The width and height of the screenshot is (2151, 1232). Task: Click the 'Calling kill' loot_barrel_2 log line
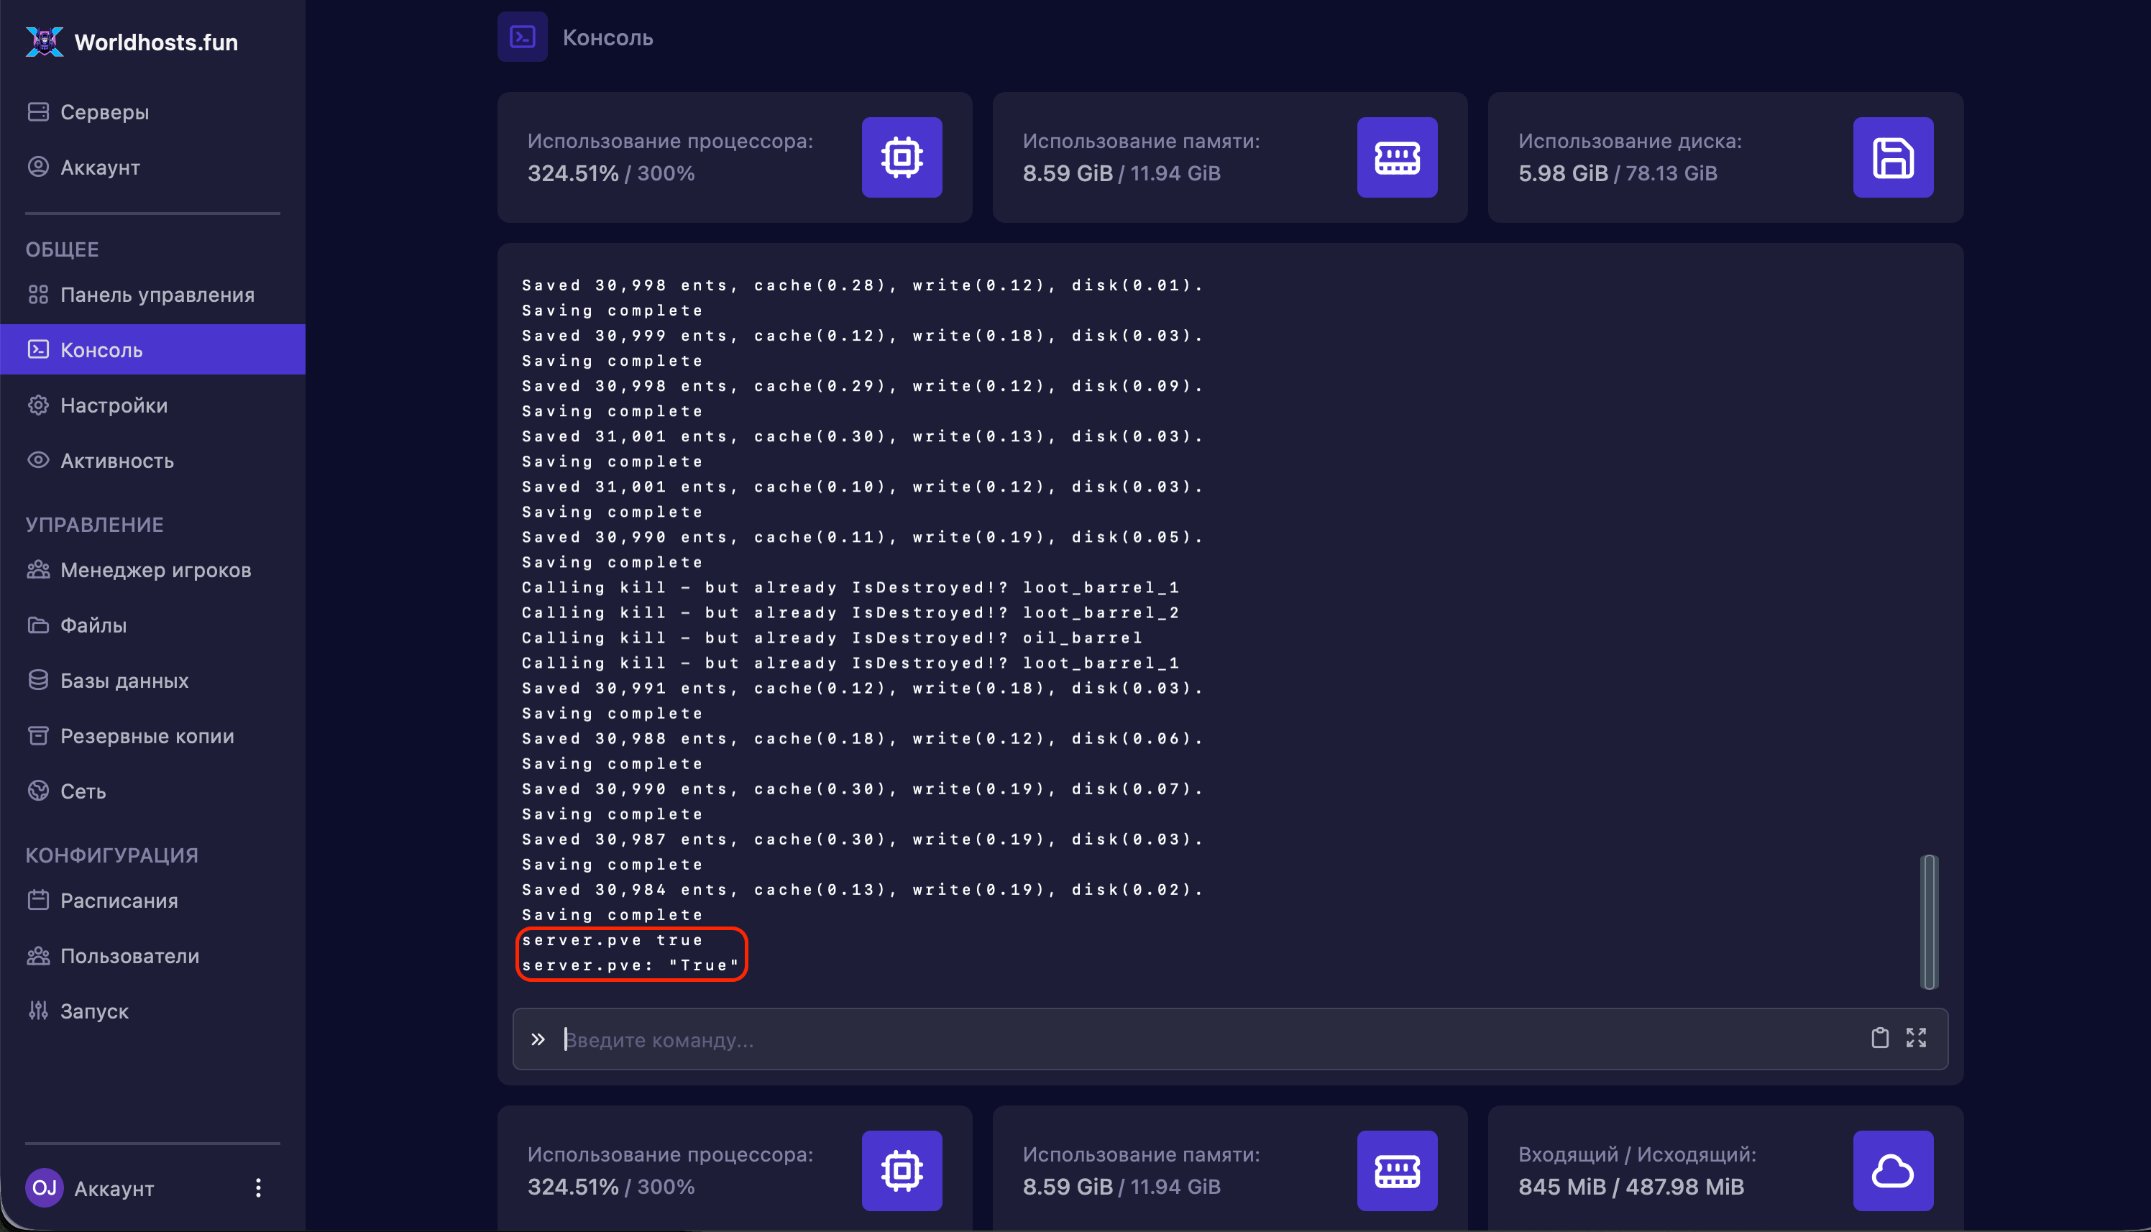(851, 612)
